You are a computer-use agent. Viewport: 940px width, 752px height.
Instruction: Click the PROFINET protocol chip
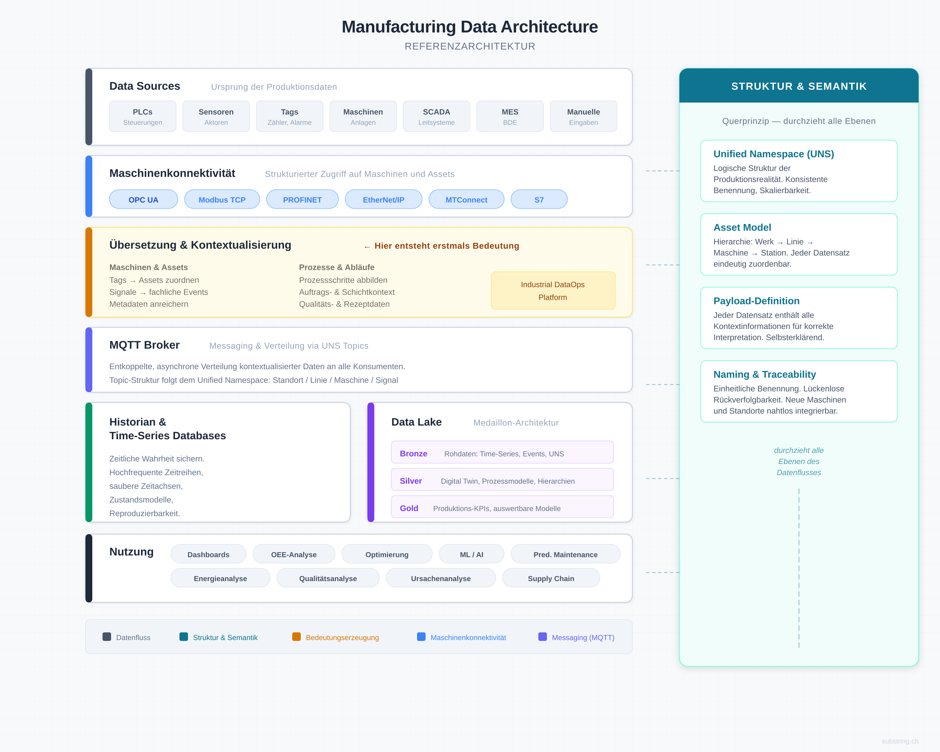coord(302,200)
